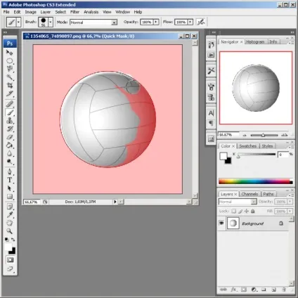
Task: Switch to the Swatches tab
Action: (x=247, y=146)
